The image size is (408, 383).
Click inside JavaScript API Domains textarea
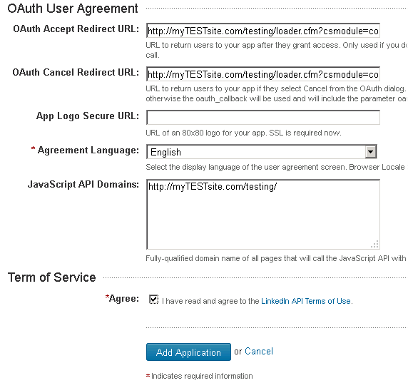(x=262, y=214)
